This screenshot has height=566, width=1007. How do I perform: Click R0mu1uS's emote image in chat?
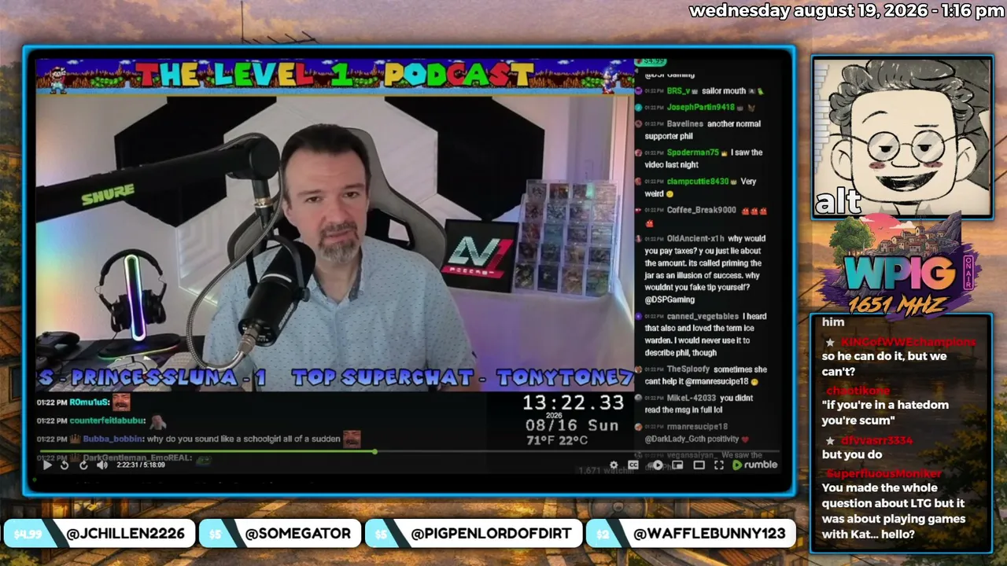pos(121,402)
